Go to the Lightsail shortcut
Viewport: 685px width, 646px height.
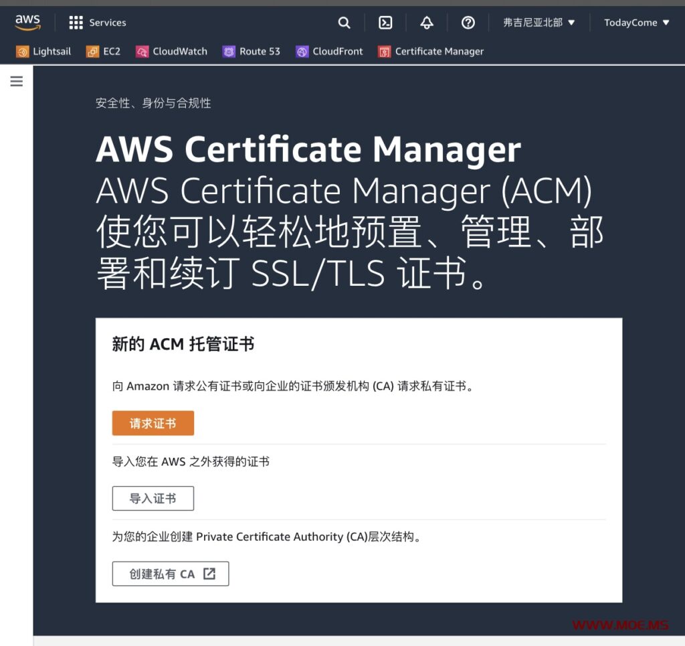(43, 52)
